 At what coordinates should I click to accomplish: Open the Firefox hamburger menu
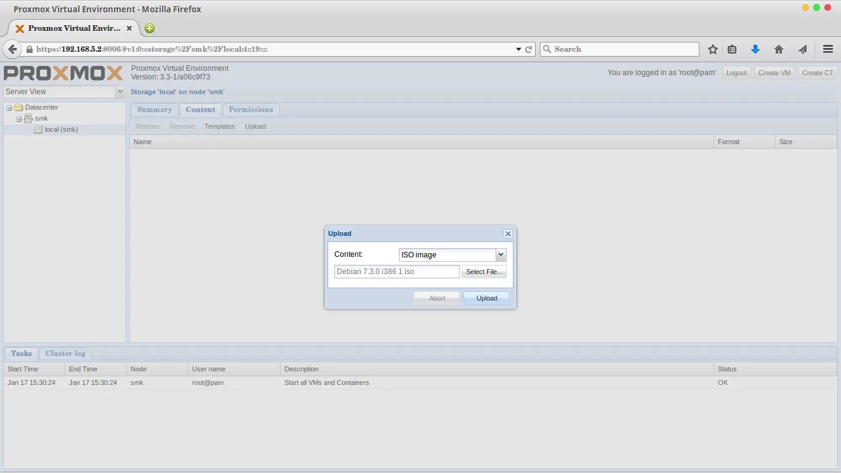pyautogui.click(x=828, y=49)
